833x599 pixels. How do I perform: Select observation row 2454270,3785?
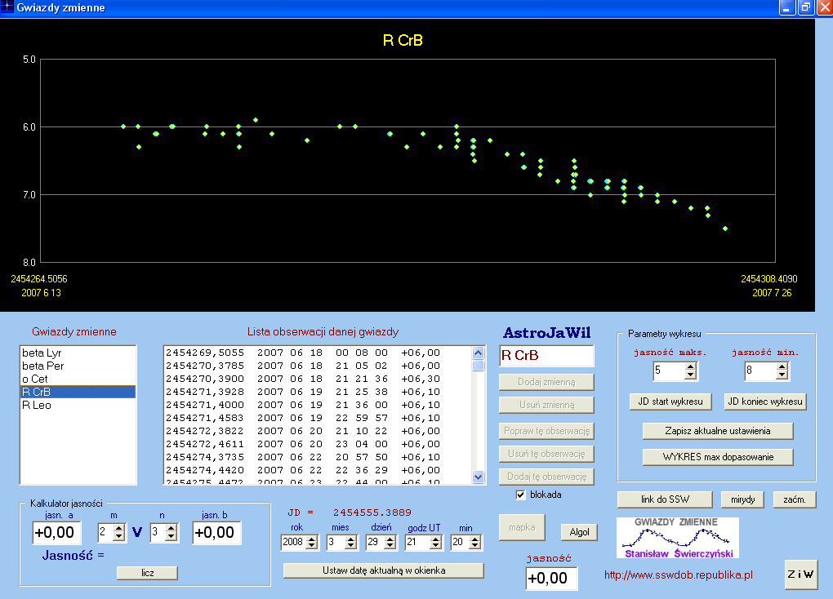coord(318,366)
